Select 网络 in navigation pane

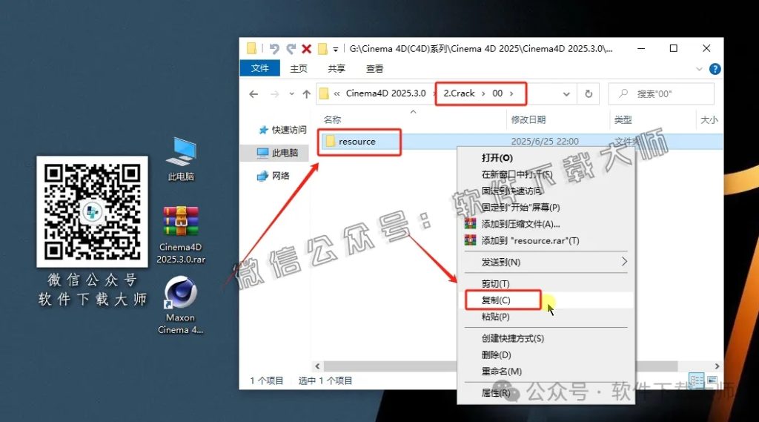(x=273, y=175)
